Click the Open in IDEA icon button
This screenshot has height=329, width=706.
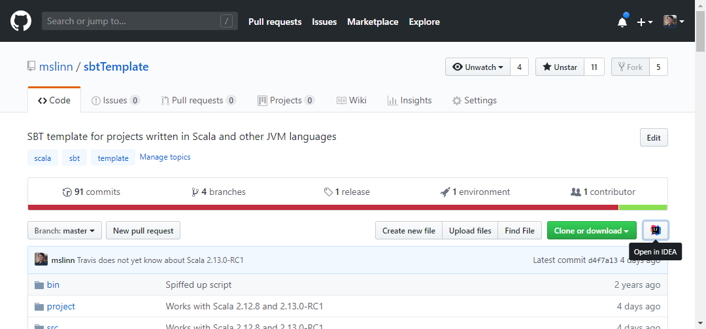[656, 230]
